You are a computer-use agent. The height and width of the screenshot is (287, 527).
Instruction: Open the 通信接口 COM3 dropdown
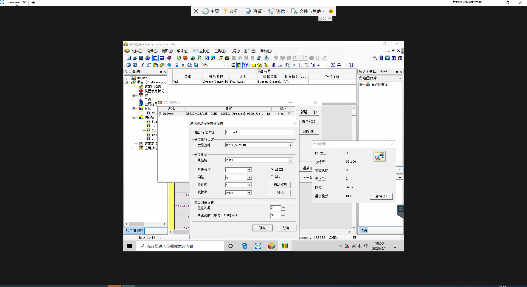tap(290, 160)
